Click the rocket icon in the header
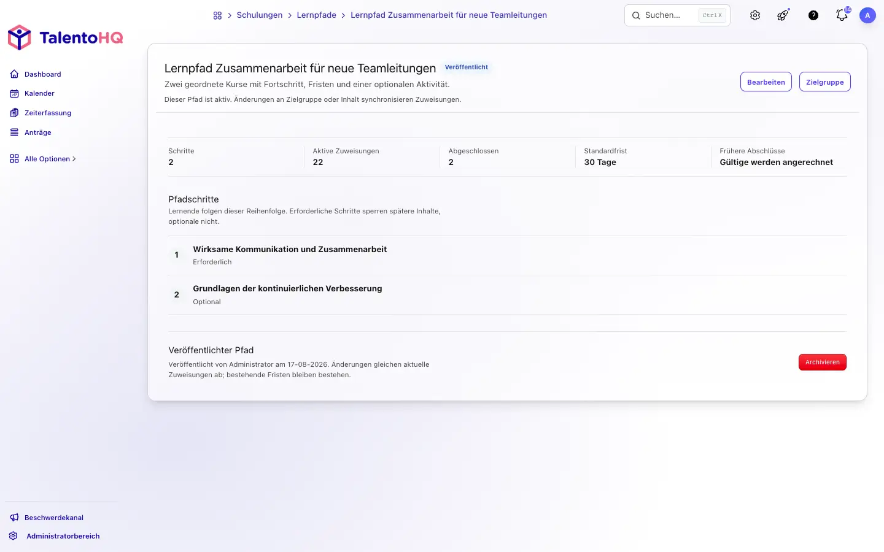This screenshot has height=552, width=884. [783, 15]
